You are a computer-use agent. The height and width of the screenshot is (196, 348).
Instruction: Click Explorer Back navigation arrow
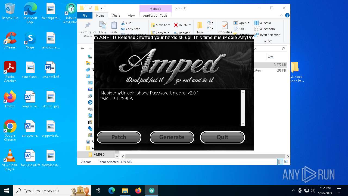point(82,48)
